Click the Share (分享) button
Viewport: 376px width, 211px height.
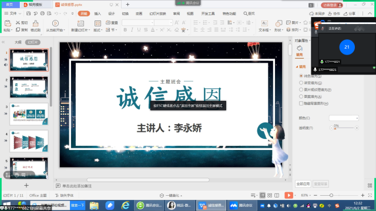pos(350,13)
